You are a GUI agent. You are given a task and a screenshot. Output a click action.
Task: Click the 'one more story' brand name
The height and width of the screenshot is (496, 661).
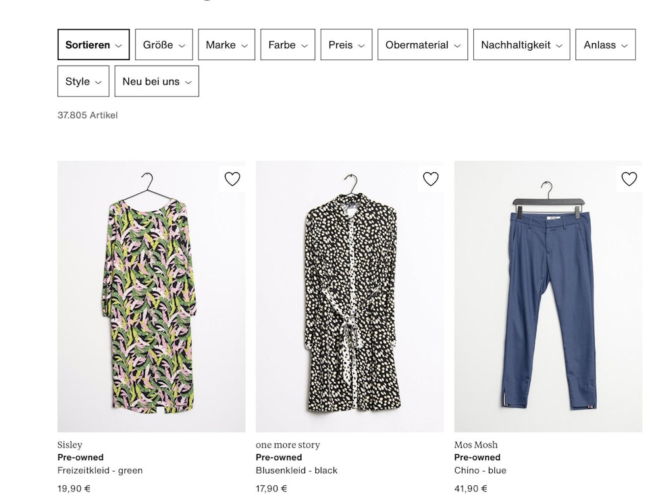pos(289,445)
